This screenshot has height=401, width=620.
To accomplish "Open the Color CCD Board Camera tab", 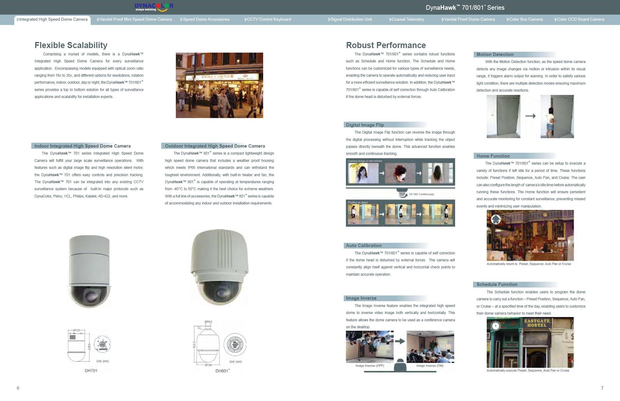I will tap(580, 19).
